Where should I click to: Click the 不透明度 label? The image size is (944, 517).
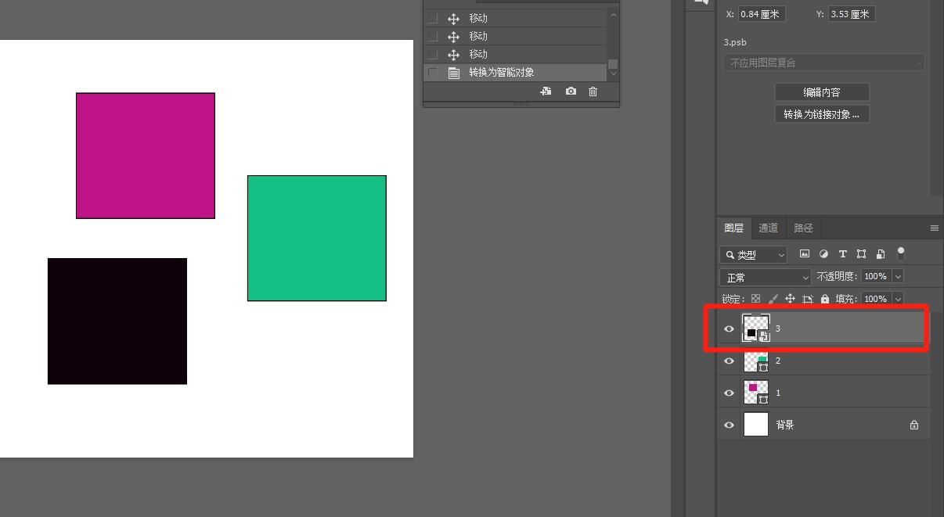point(838,276)
